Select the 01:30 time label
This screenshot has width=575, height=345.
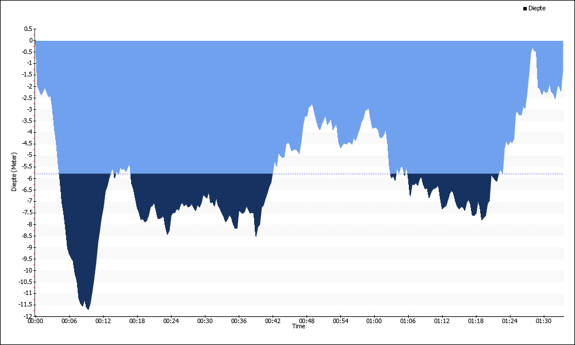[543, 321]
